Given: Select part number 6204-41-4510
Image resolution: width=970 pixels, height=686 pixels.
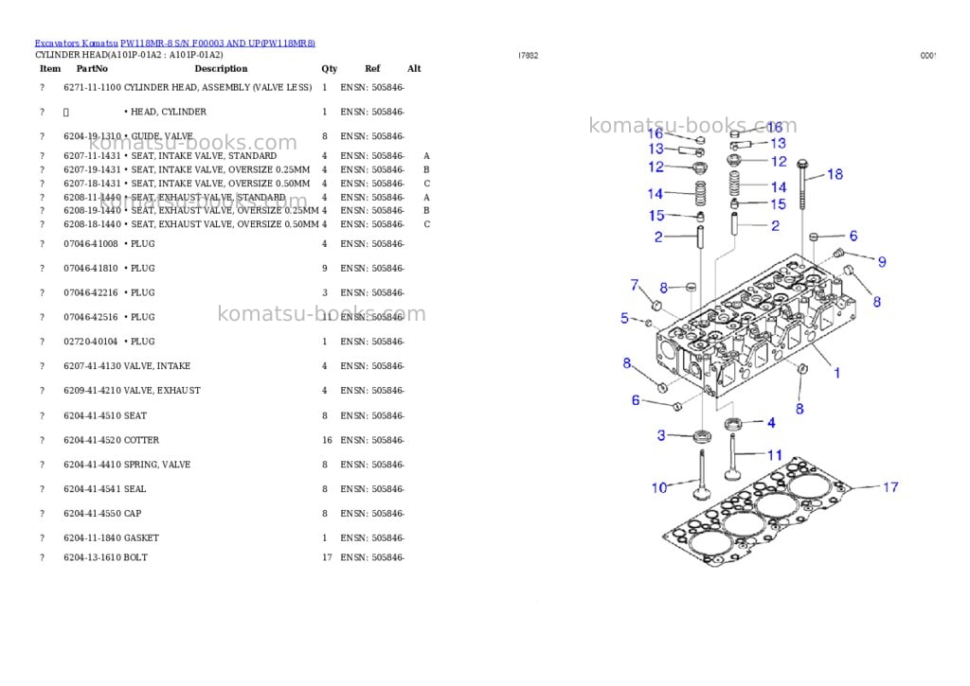Looking at the screenshot, I should [92, 416].
